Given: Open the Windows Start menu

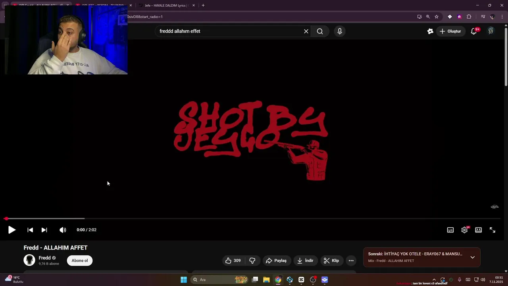Looking at the screenshot, I should click(184, 280).
